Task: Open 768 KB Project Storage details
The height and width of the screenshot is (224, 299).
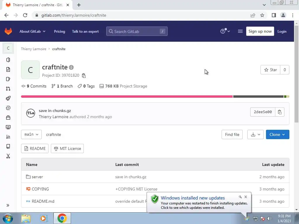Action: click(x=124, y=86)
